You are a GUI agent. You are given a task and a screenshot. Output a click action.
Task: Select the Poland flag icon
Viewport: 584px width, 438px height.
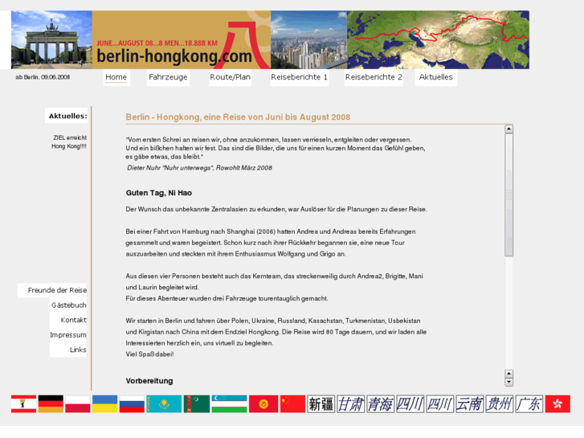click(77, 403)
